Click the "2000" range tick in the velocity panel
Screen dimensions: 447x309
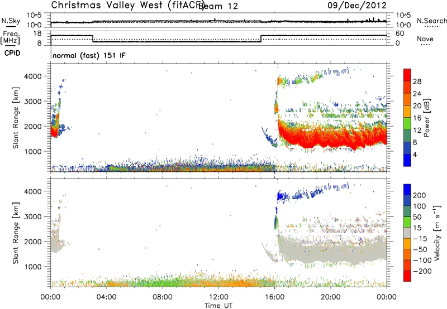(x=33, y=242)
